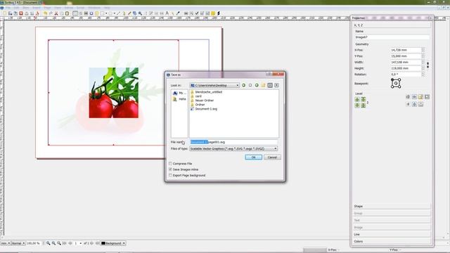Create new folder in Save as dialog

click(263, 85)
